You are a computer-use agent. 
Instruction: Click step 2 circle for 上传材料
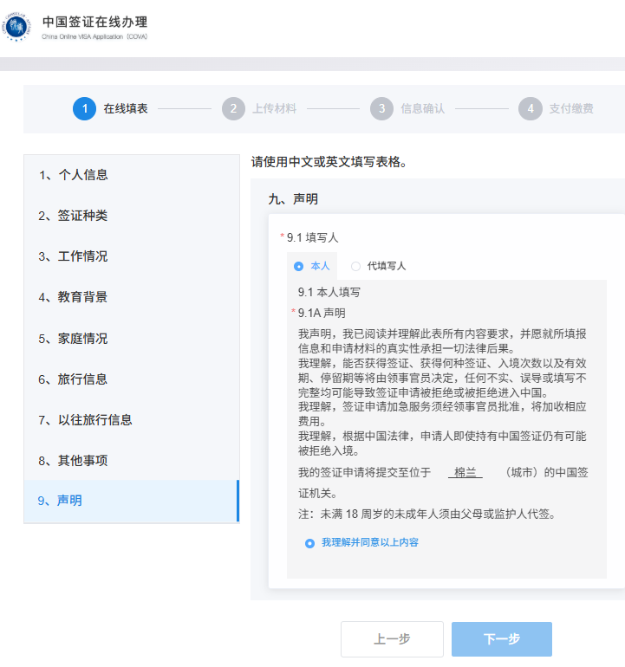pos(232,108)
